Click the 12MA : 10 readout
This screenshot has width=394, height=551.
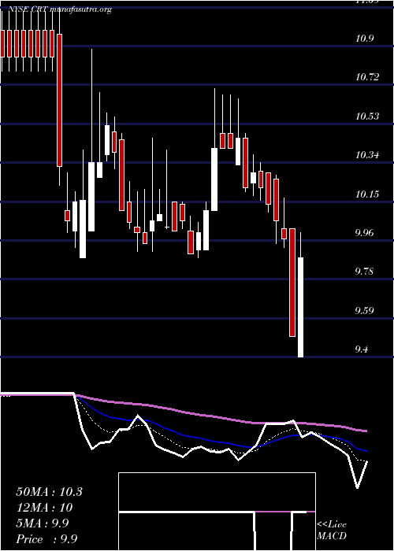pos(44,508)
